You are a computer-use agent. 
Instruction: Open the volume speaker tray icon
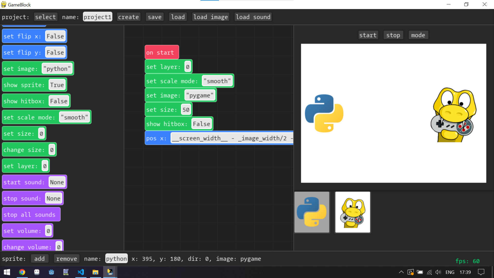click(x=438, y=272)
